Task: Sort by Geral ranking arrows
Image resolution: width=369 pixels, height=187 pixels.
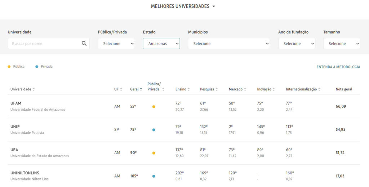Action: point(141,89)
